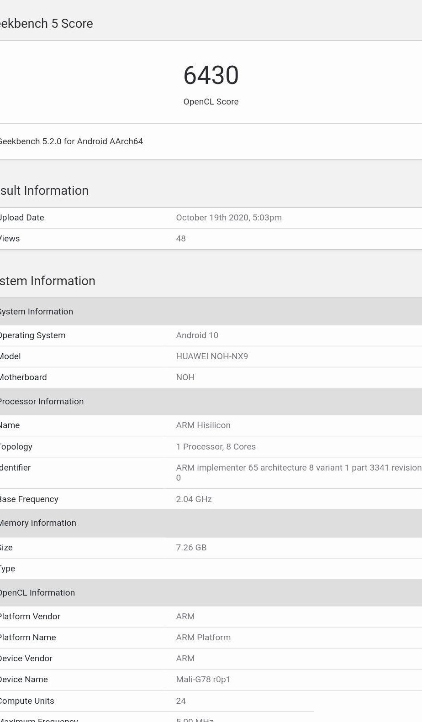The width and height of the screenshot is (422, 722).
Task: Click the Memory Information table header
Action: tap(211, 523)
